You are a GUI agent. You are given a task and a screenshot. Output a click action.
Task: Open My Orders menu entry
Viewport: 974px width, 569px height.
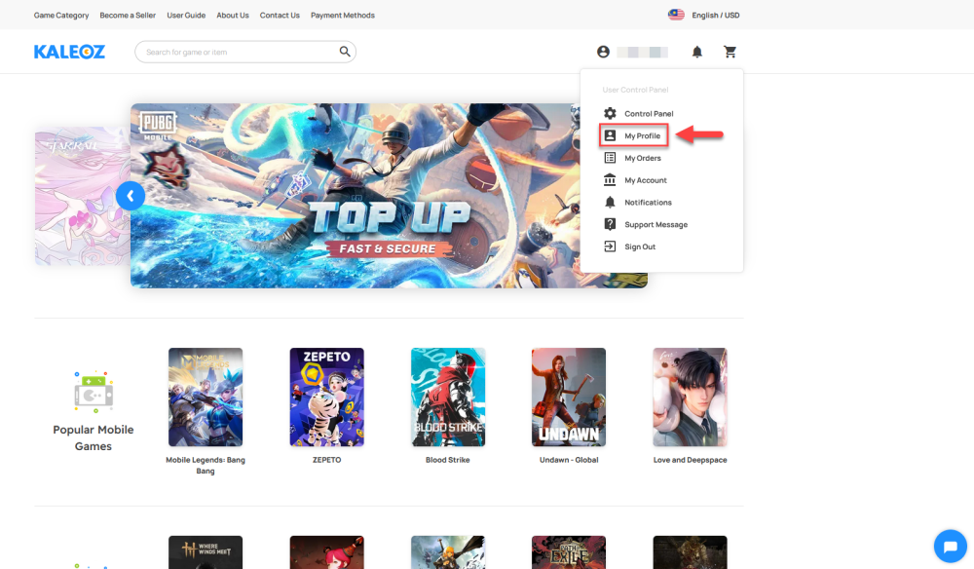[642, 158]
